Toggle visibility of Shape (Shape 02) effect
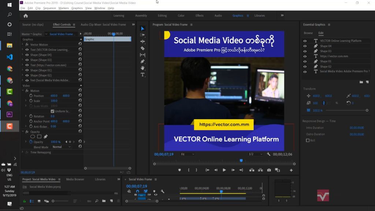This screenshot has height=211, width=375. [x=27, y=75]
